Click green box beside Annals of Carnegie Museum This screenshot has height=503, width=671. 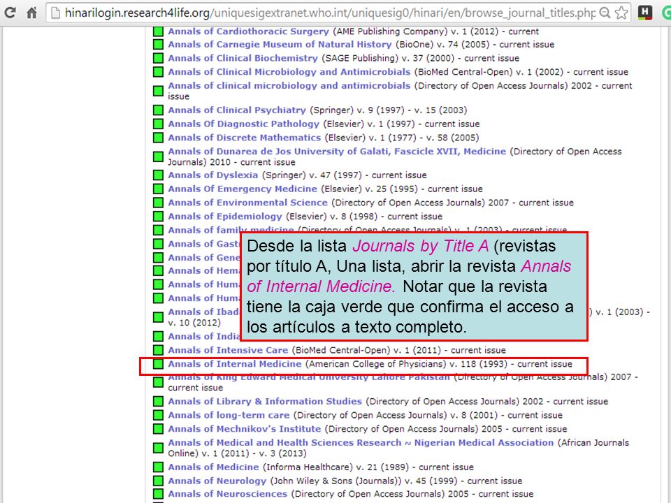tap(159, 45)
